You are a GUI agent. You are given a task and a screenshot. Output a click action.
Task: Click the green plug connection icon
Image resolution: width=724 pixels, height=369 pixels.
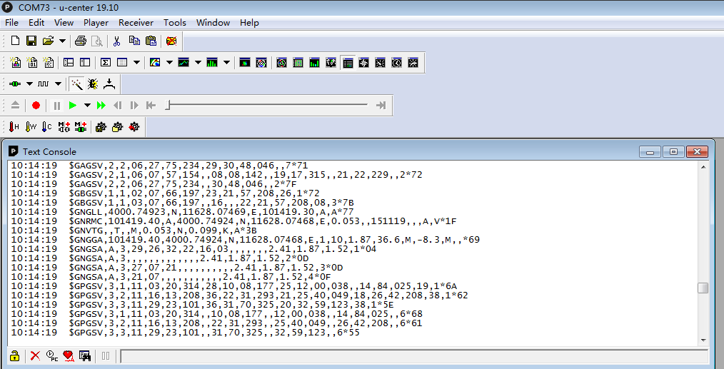point(15,84)
